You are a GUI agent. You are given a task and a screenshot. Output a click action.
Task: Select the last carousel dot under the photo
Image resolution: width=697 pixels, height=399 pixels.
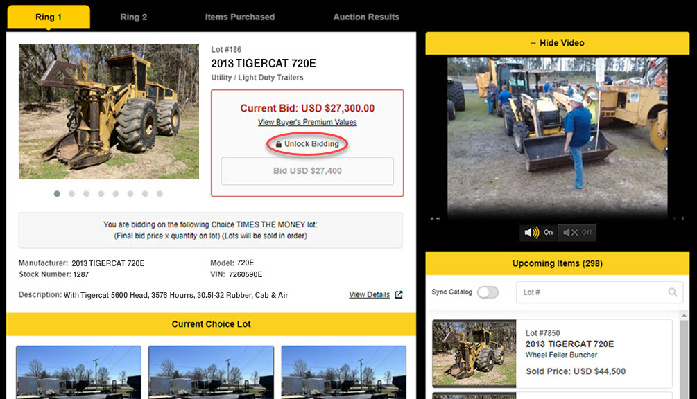pyautogui.click(x=160, y=194)
